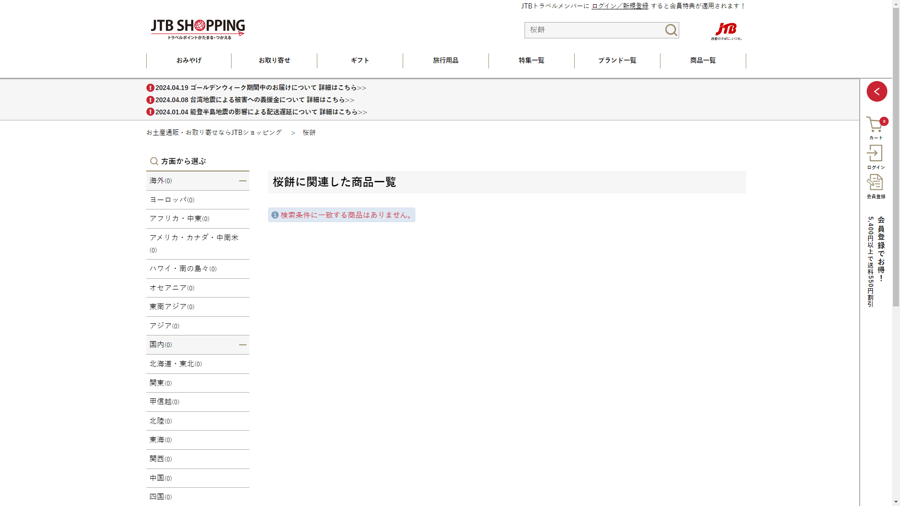Click the login arrow icon in sidebar
900x506 pixels.
[x=875, y=154]
